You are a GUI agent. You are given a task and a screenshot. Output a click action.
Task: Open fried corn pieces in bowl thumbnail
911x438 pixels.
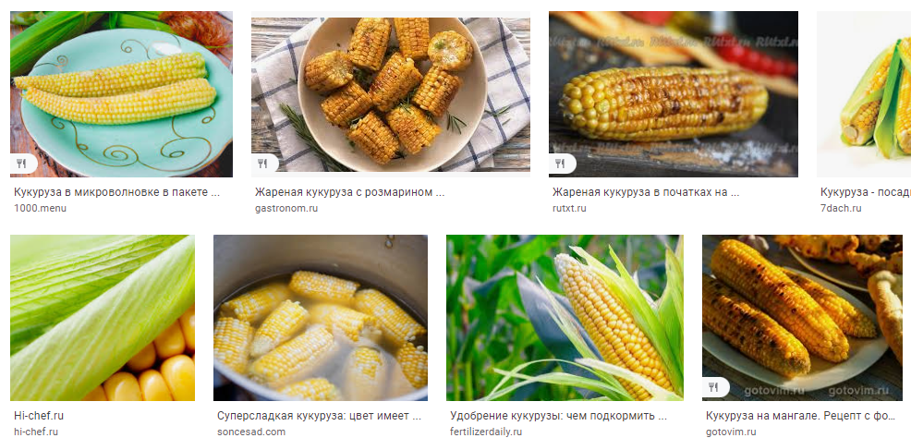[x=391, y=94]
